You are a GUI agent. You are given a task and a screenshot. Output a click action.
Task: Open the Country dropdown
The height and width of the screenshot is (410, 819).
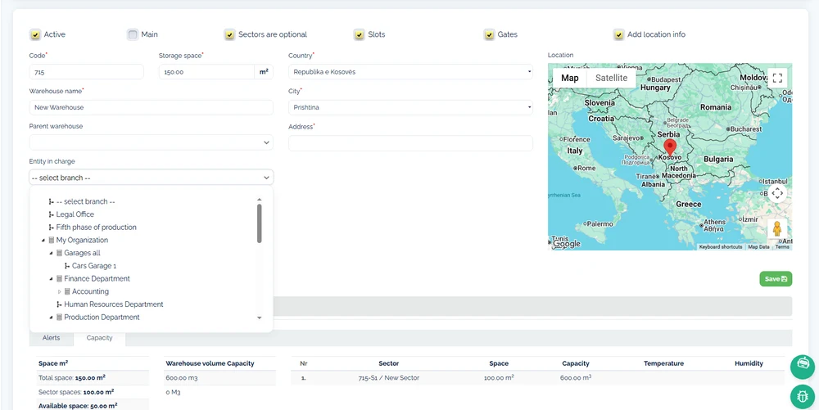coord(410,72)
